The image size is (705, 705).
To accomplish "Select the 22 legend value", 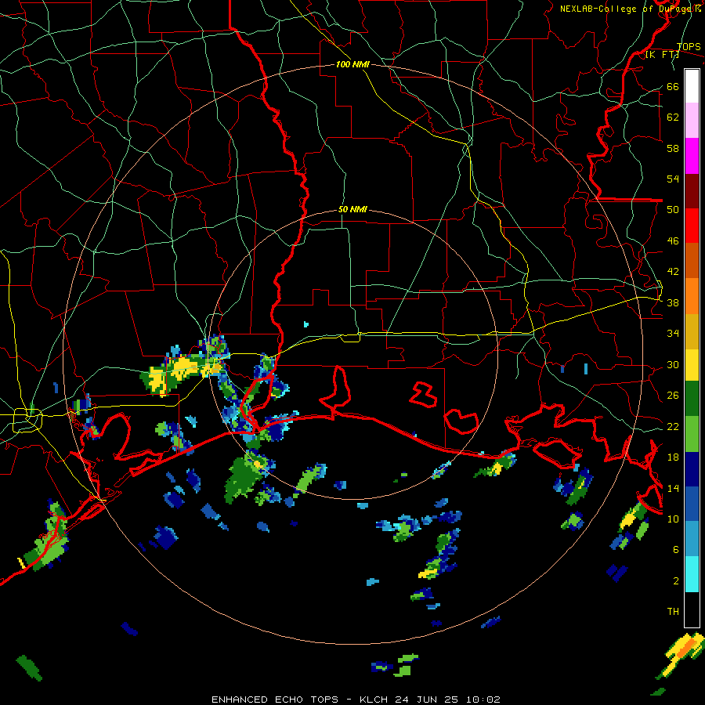I will [x=673, y=427].
